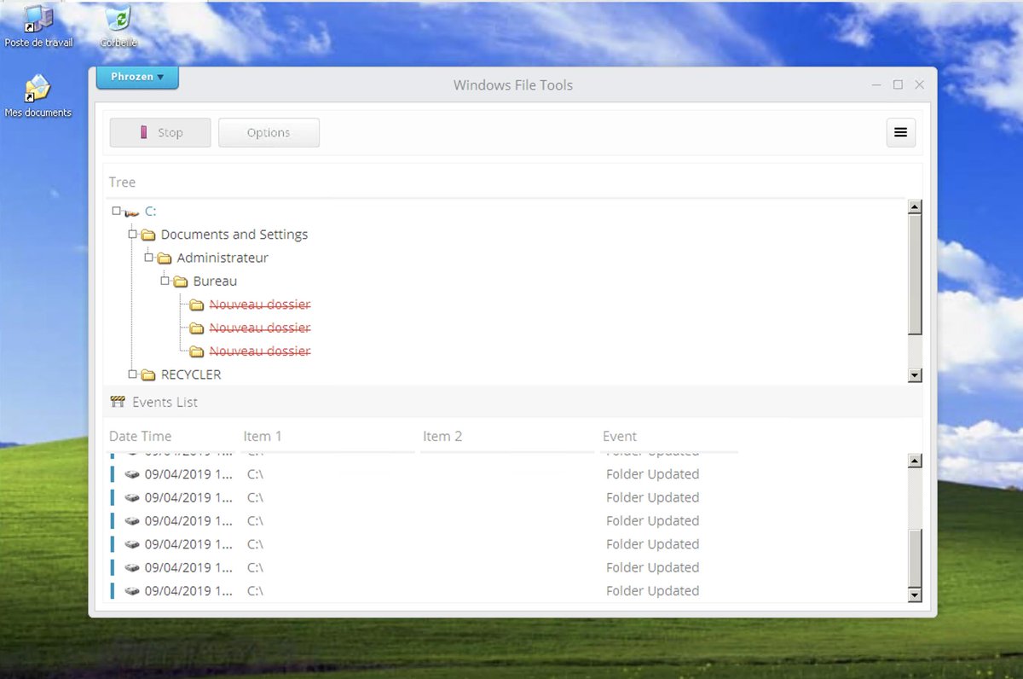
Task: Open the hamburger menu icon
Action: [x=901, y=132]
